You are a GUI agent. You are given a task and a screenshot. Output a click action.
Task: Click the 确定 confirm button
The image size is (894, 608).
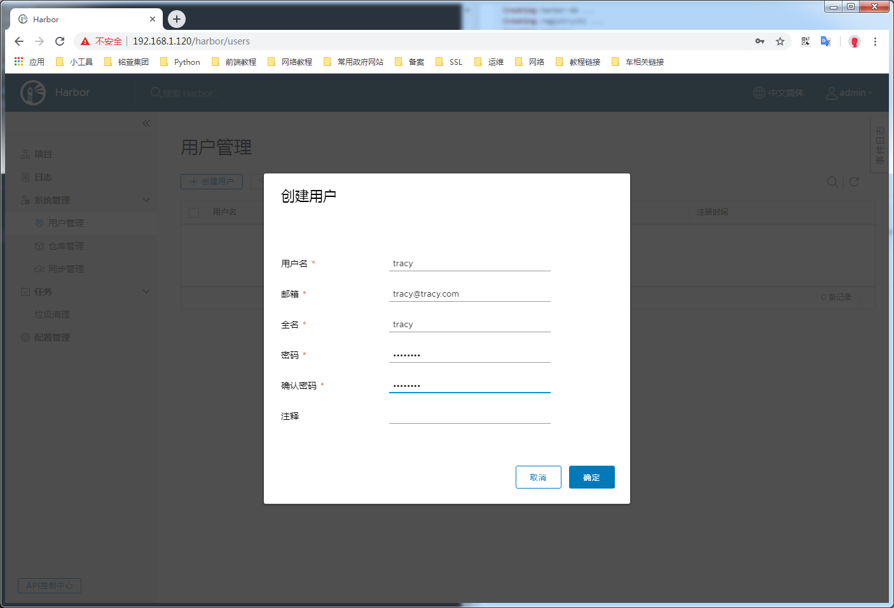click(591, 477)
